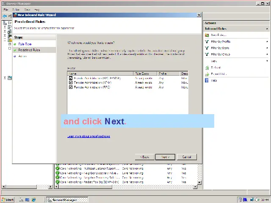Image resolution: width=271 pixels, height=203 pixels.
Task: Click the Help icon in Actions pane
Action: click(x=207, y=80)
